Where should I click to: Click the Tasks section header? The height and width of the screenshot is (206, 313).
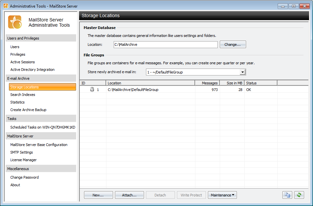[x=41, y=119]
